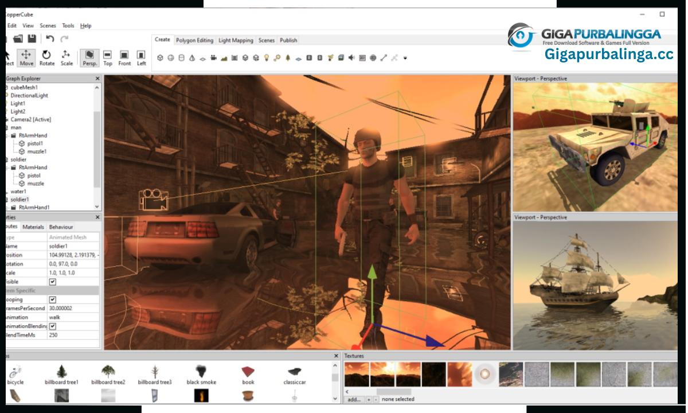Switch to the Polygon Editing tab

click(x=194, y=40)
